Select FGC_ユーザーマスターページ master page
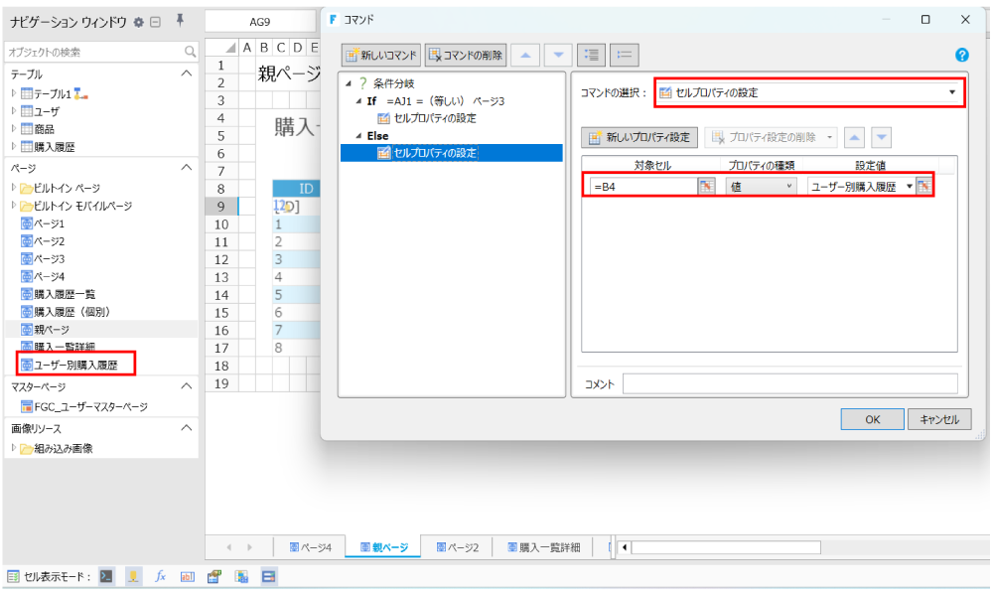The width and height of the screenshot is (993, 595). [90, 407]
